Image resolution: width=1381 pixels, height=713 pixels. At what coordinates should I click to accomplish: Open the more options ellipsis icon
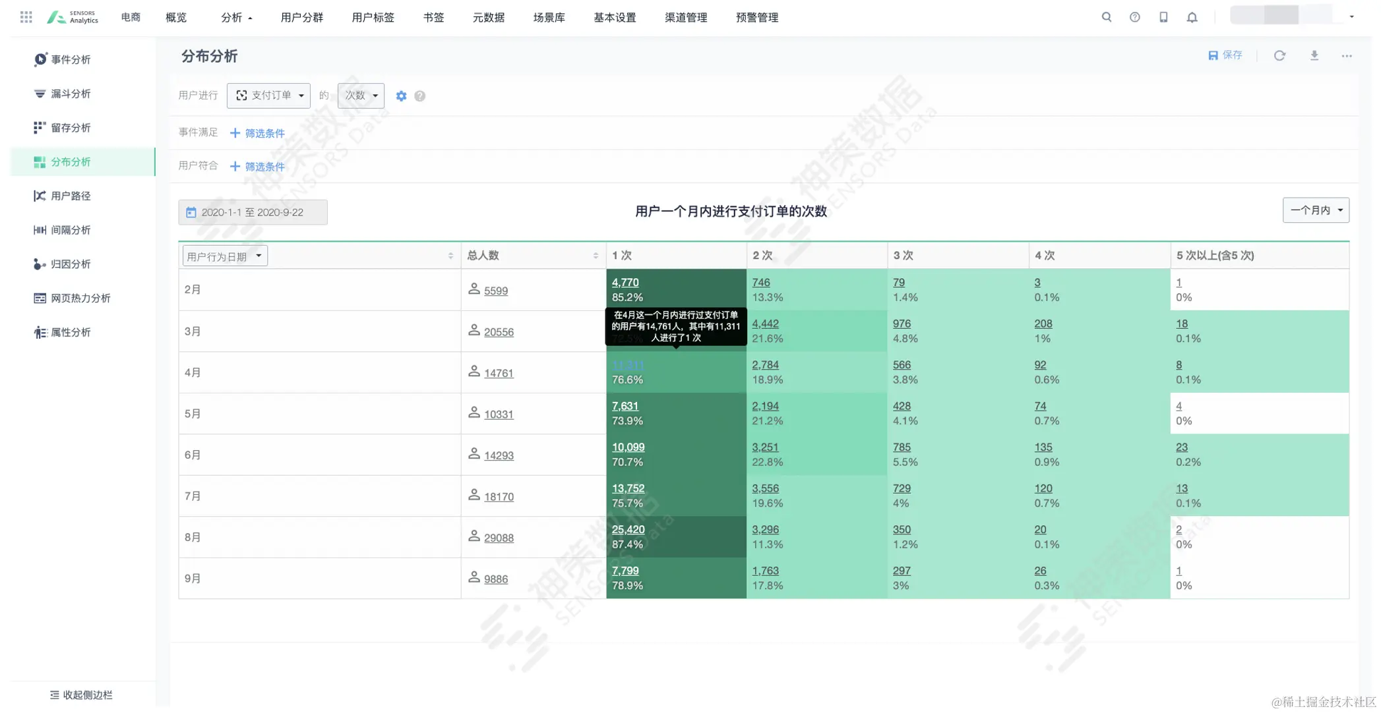[1346, 56]
